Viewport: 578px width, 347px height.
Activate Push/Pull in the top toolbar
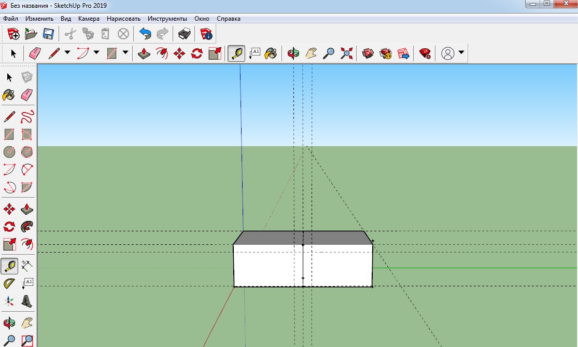(144, 53)
